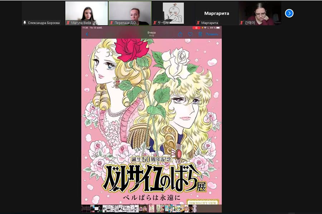Image resolution: width=322 pixels, height=214 pixels.
Task: Click muted microphone icon on サーシャ tile
Action: (x=155, y=23)
